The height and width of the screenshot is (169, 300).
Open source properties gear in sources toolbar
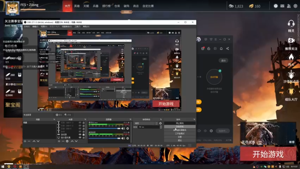(67, 141)
